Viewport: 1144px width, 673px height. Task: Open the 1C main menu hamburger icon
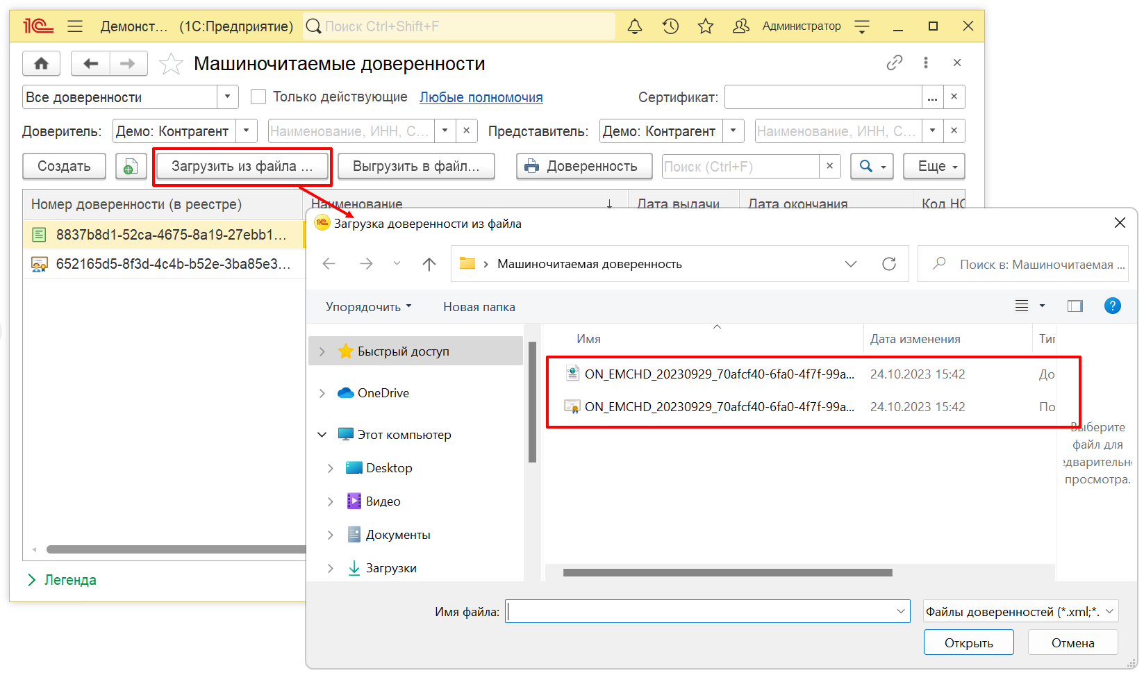75,26
